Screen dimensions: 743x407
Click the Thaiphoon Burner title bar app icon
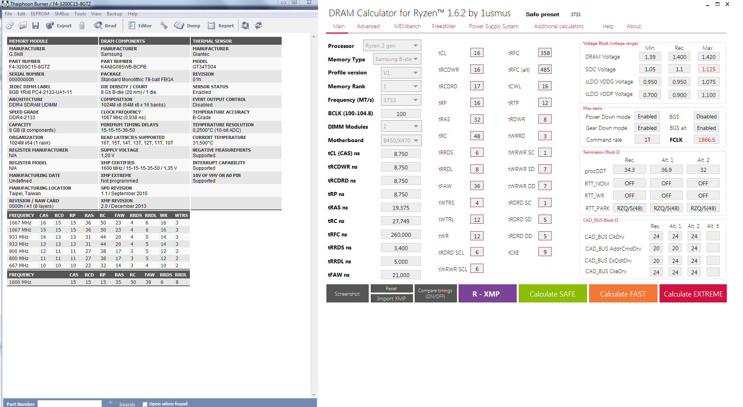pyautogui.click(x=5, y=4)
